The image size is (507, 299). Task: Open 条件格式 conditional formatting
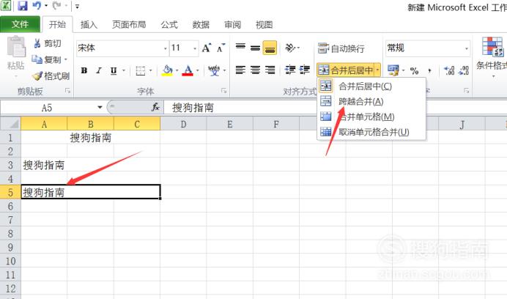492,58
